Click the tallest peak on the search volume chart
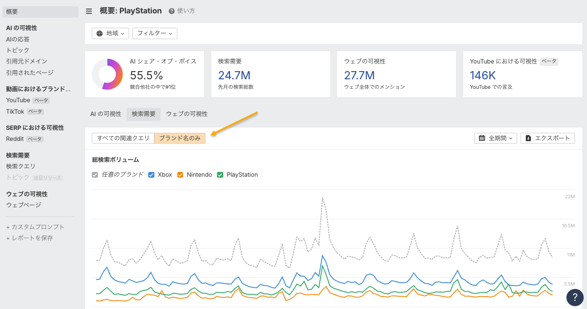Screen dimensions: 587x309 (323, 197)
